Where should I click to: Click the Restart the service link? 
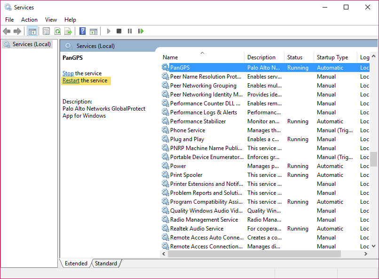coord(71,80)
